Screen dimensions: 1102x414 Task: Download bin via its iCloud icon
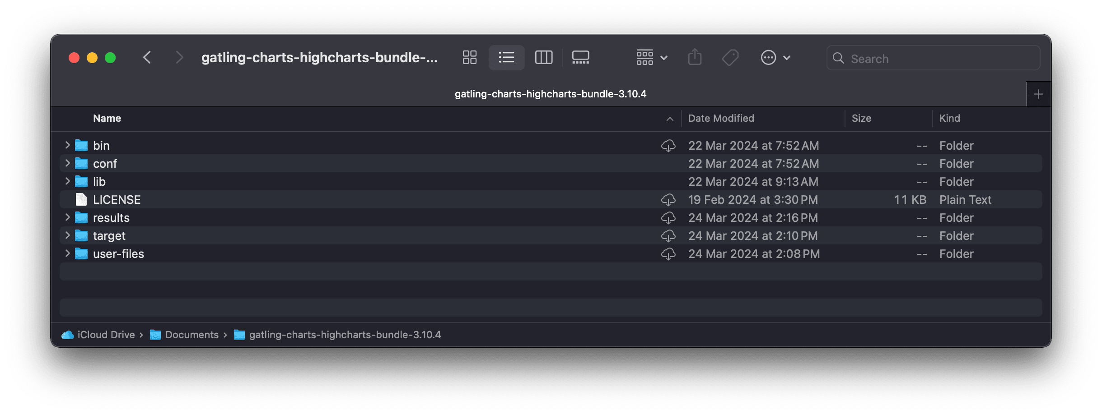tap(668, 146)
